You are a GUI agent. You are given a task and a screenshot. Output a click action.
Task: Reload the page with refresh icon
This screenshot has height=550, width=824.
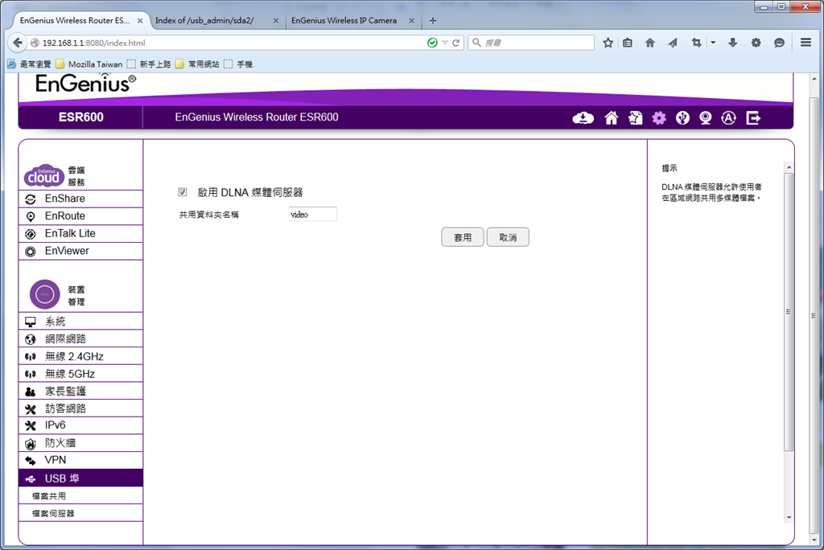pyautogui.click(x=455, y=43)
